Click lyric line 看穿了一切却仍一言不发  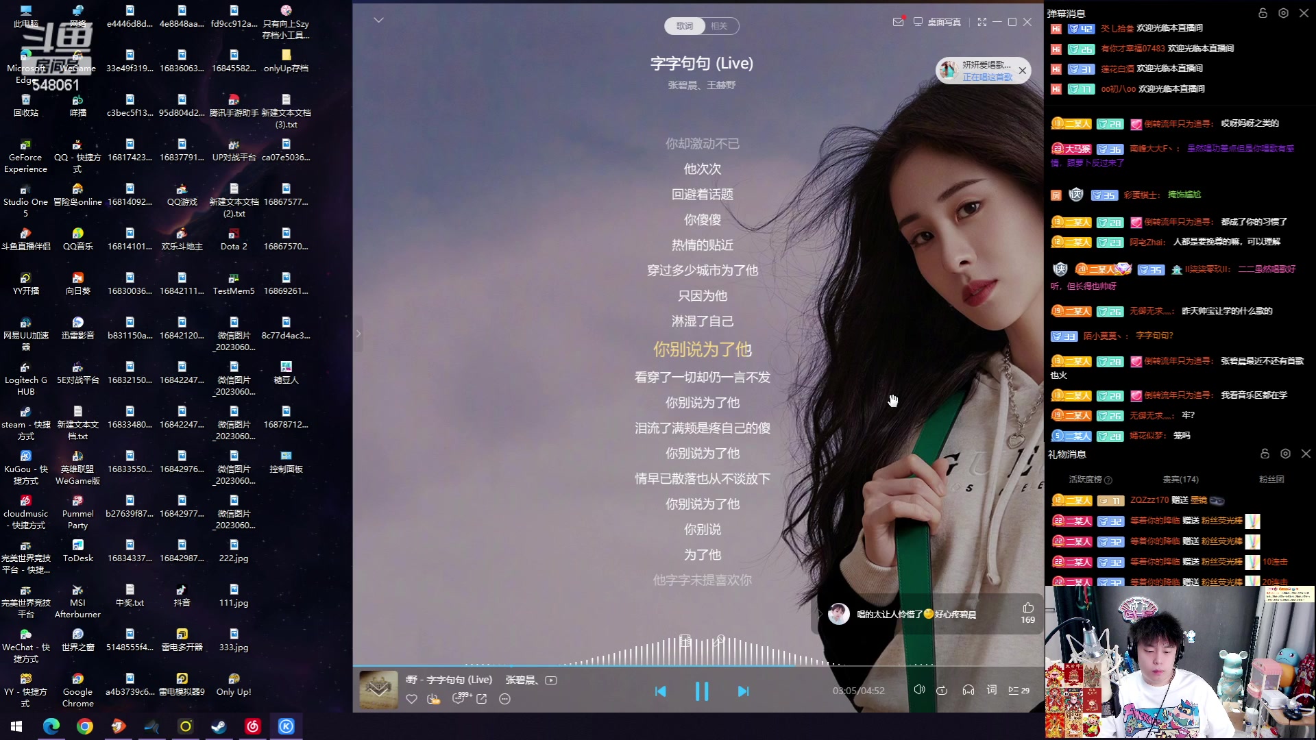tap(702, 378)
